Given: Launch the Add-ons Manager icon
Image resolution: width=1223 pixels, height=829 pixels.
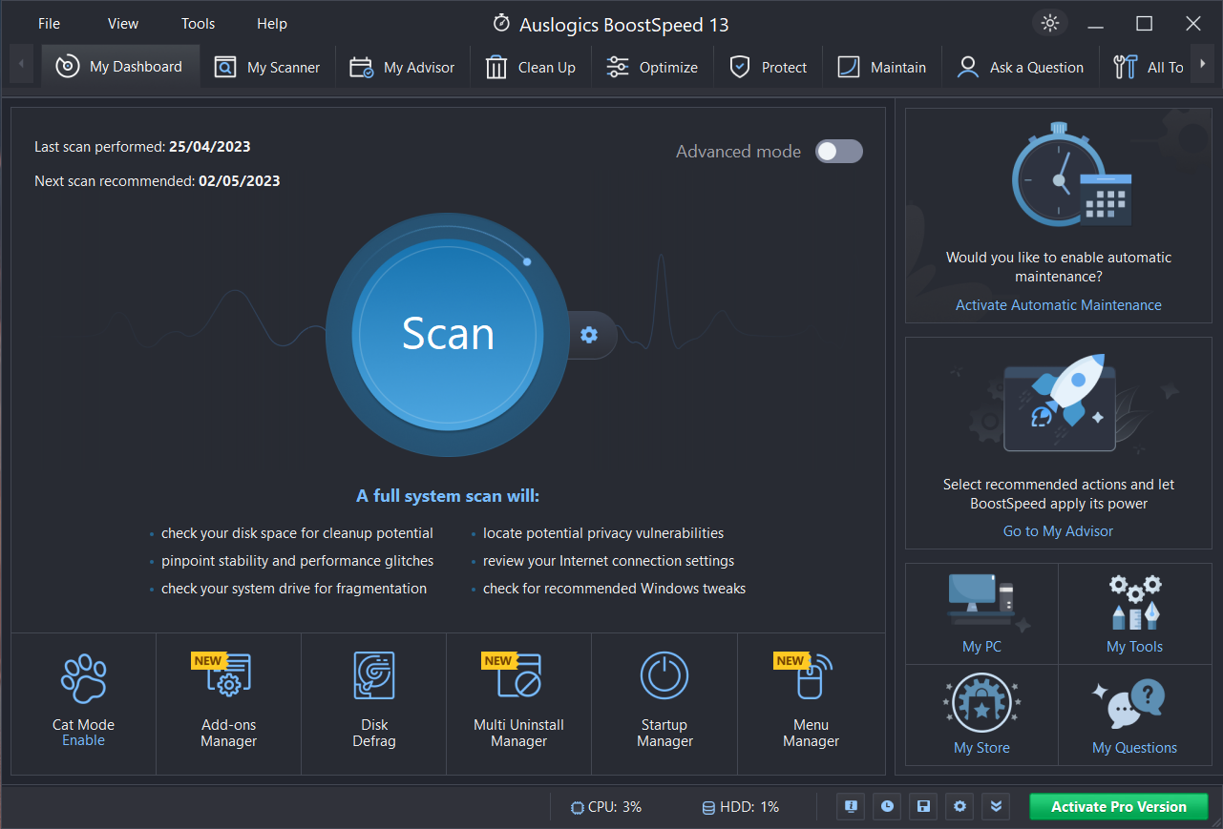Looking at the screenshot, I should (x=229, y=675).
